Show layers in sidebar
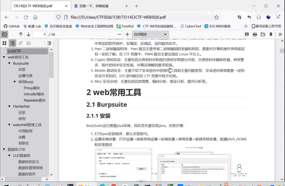 [x=28, y=43]
